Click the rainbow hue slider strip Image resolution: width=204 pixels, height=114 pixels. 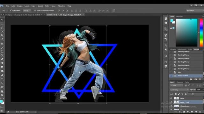[201, 33]
